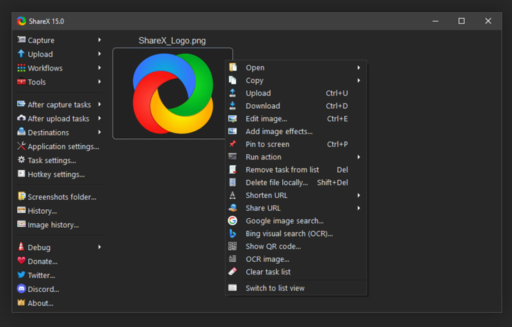This screenshot has height=327, width=512.
Task: Expand the sidebar Upload submenu arrow
Action: click(x=100, y=54)
